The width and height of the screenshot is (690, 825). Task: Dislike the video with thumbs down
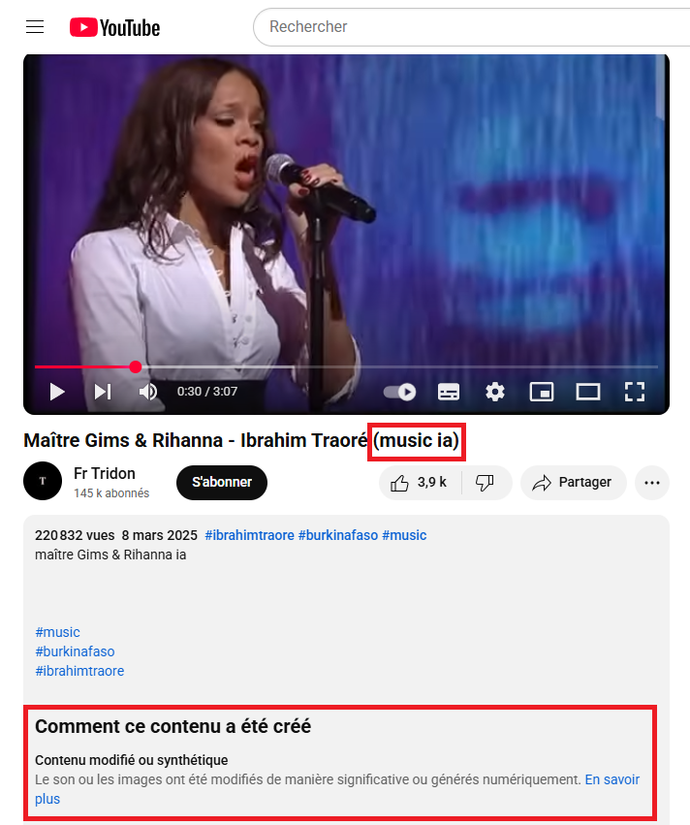pyautogui.click(x=486, y=483)
